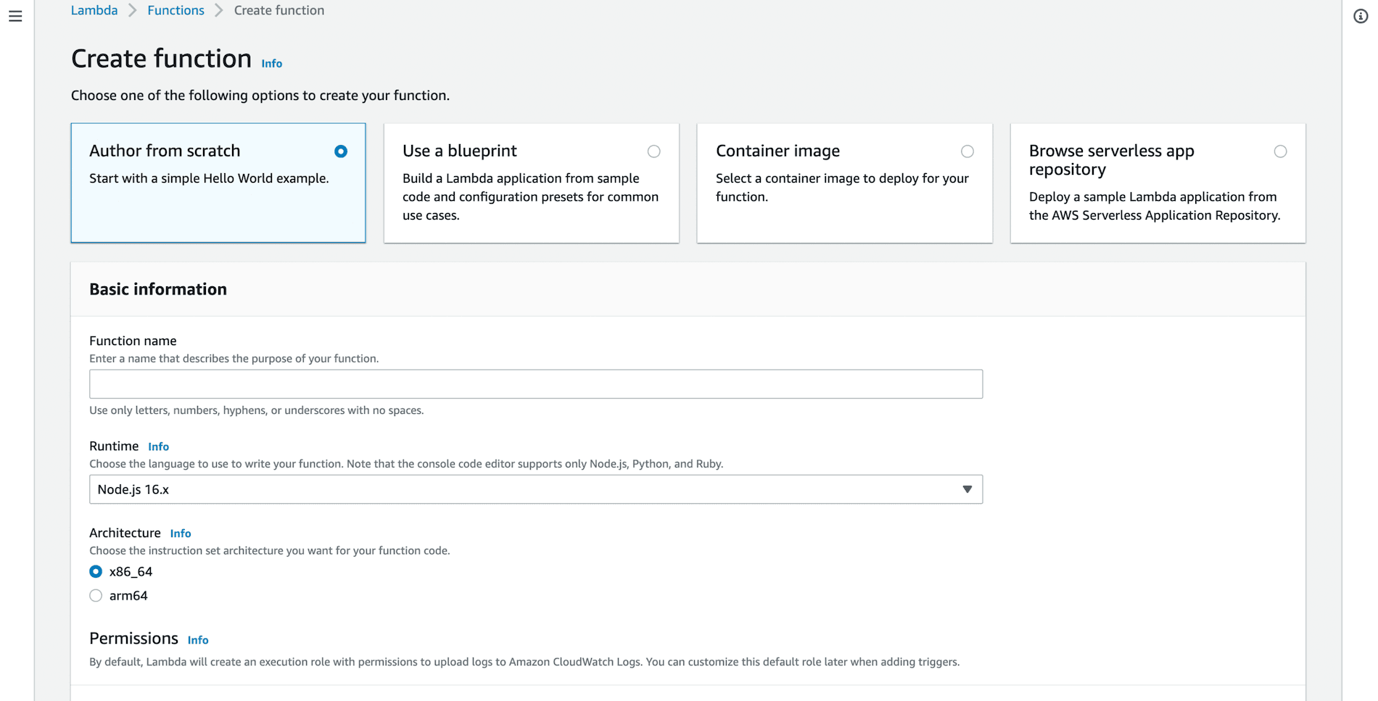The width and height of the screenshot is (1378, 701).
Task: Click inside the Function name field
Action: 535,383
